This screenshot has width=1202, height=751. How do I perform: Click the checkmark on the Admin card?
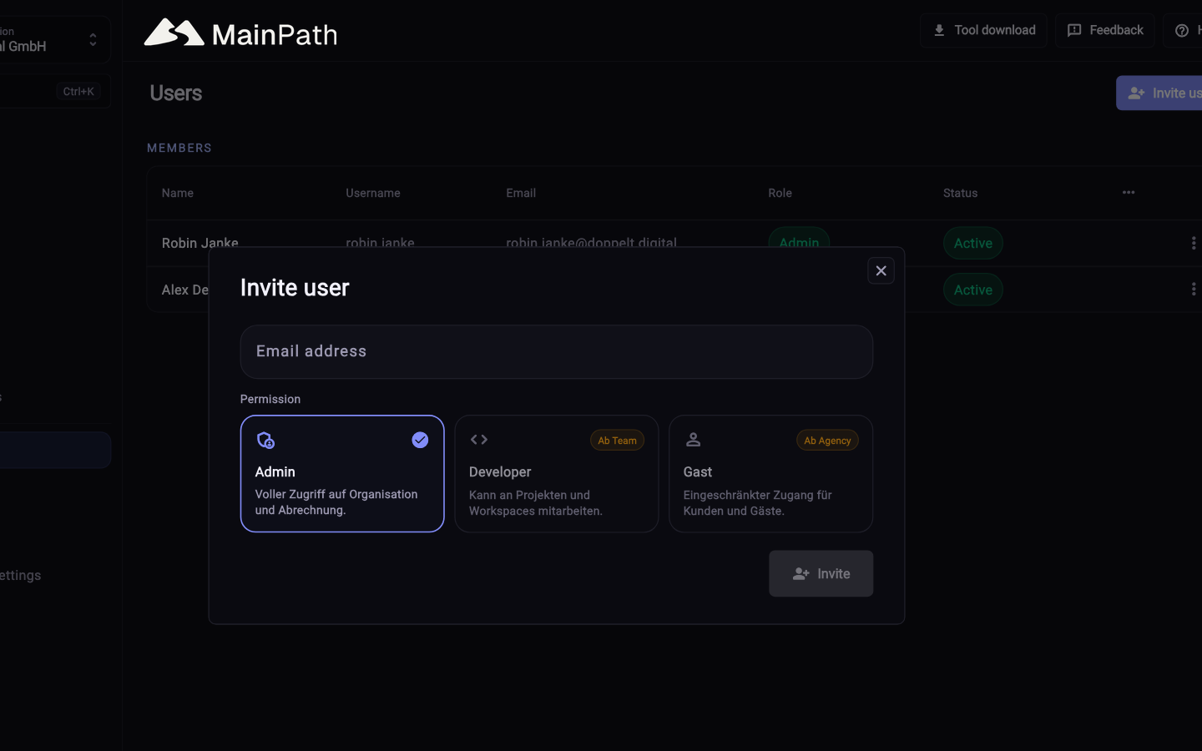tap(420, 440)
